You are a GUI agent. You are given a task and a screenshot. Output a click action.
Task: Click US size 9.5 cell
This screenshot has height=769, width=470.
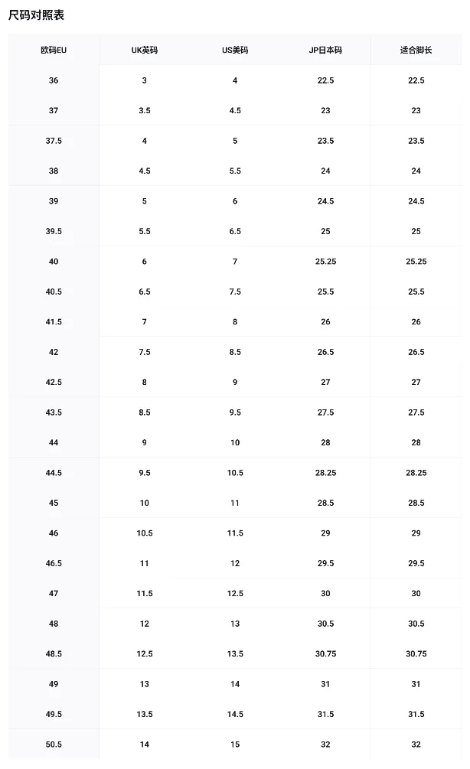[235, 412]
